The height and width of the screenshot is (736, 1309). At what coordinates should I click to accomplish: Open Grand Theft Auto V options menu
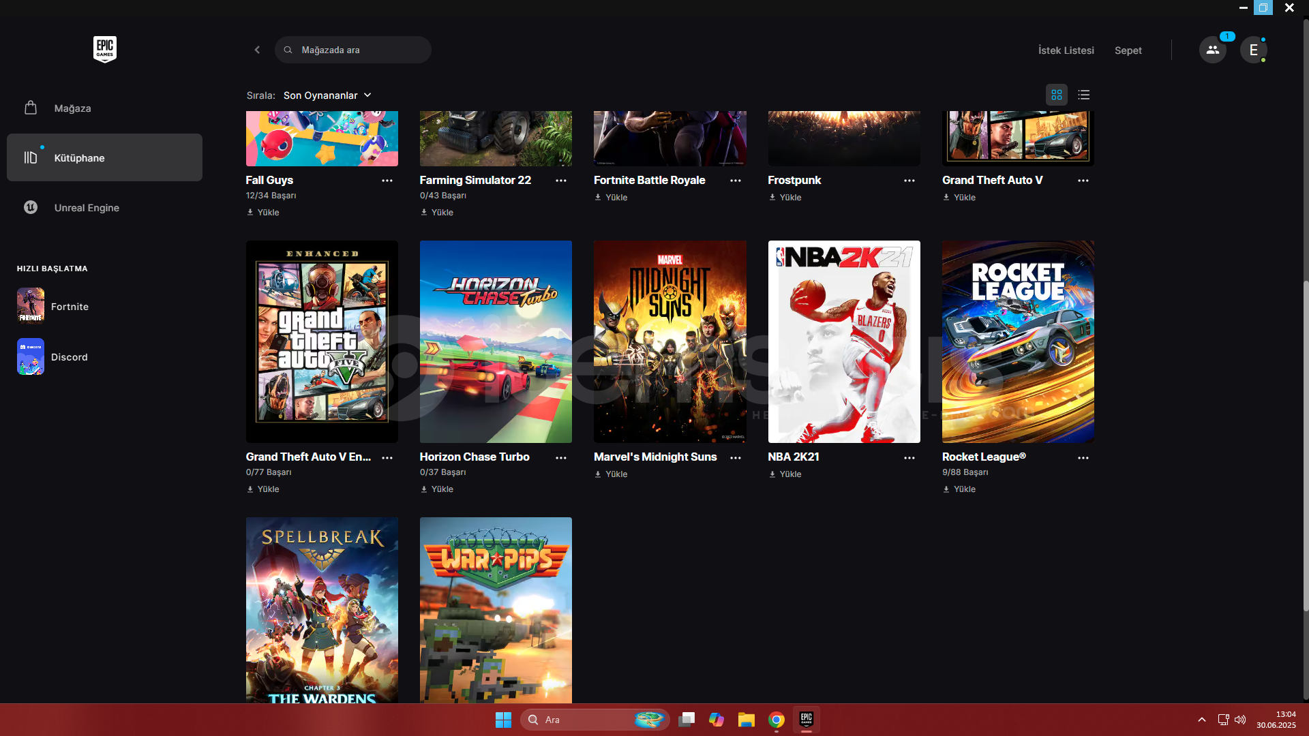(x=1083, y=181)
